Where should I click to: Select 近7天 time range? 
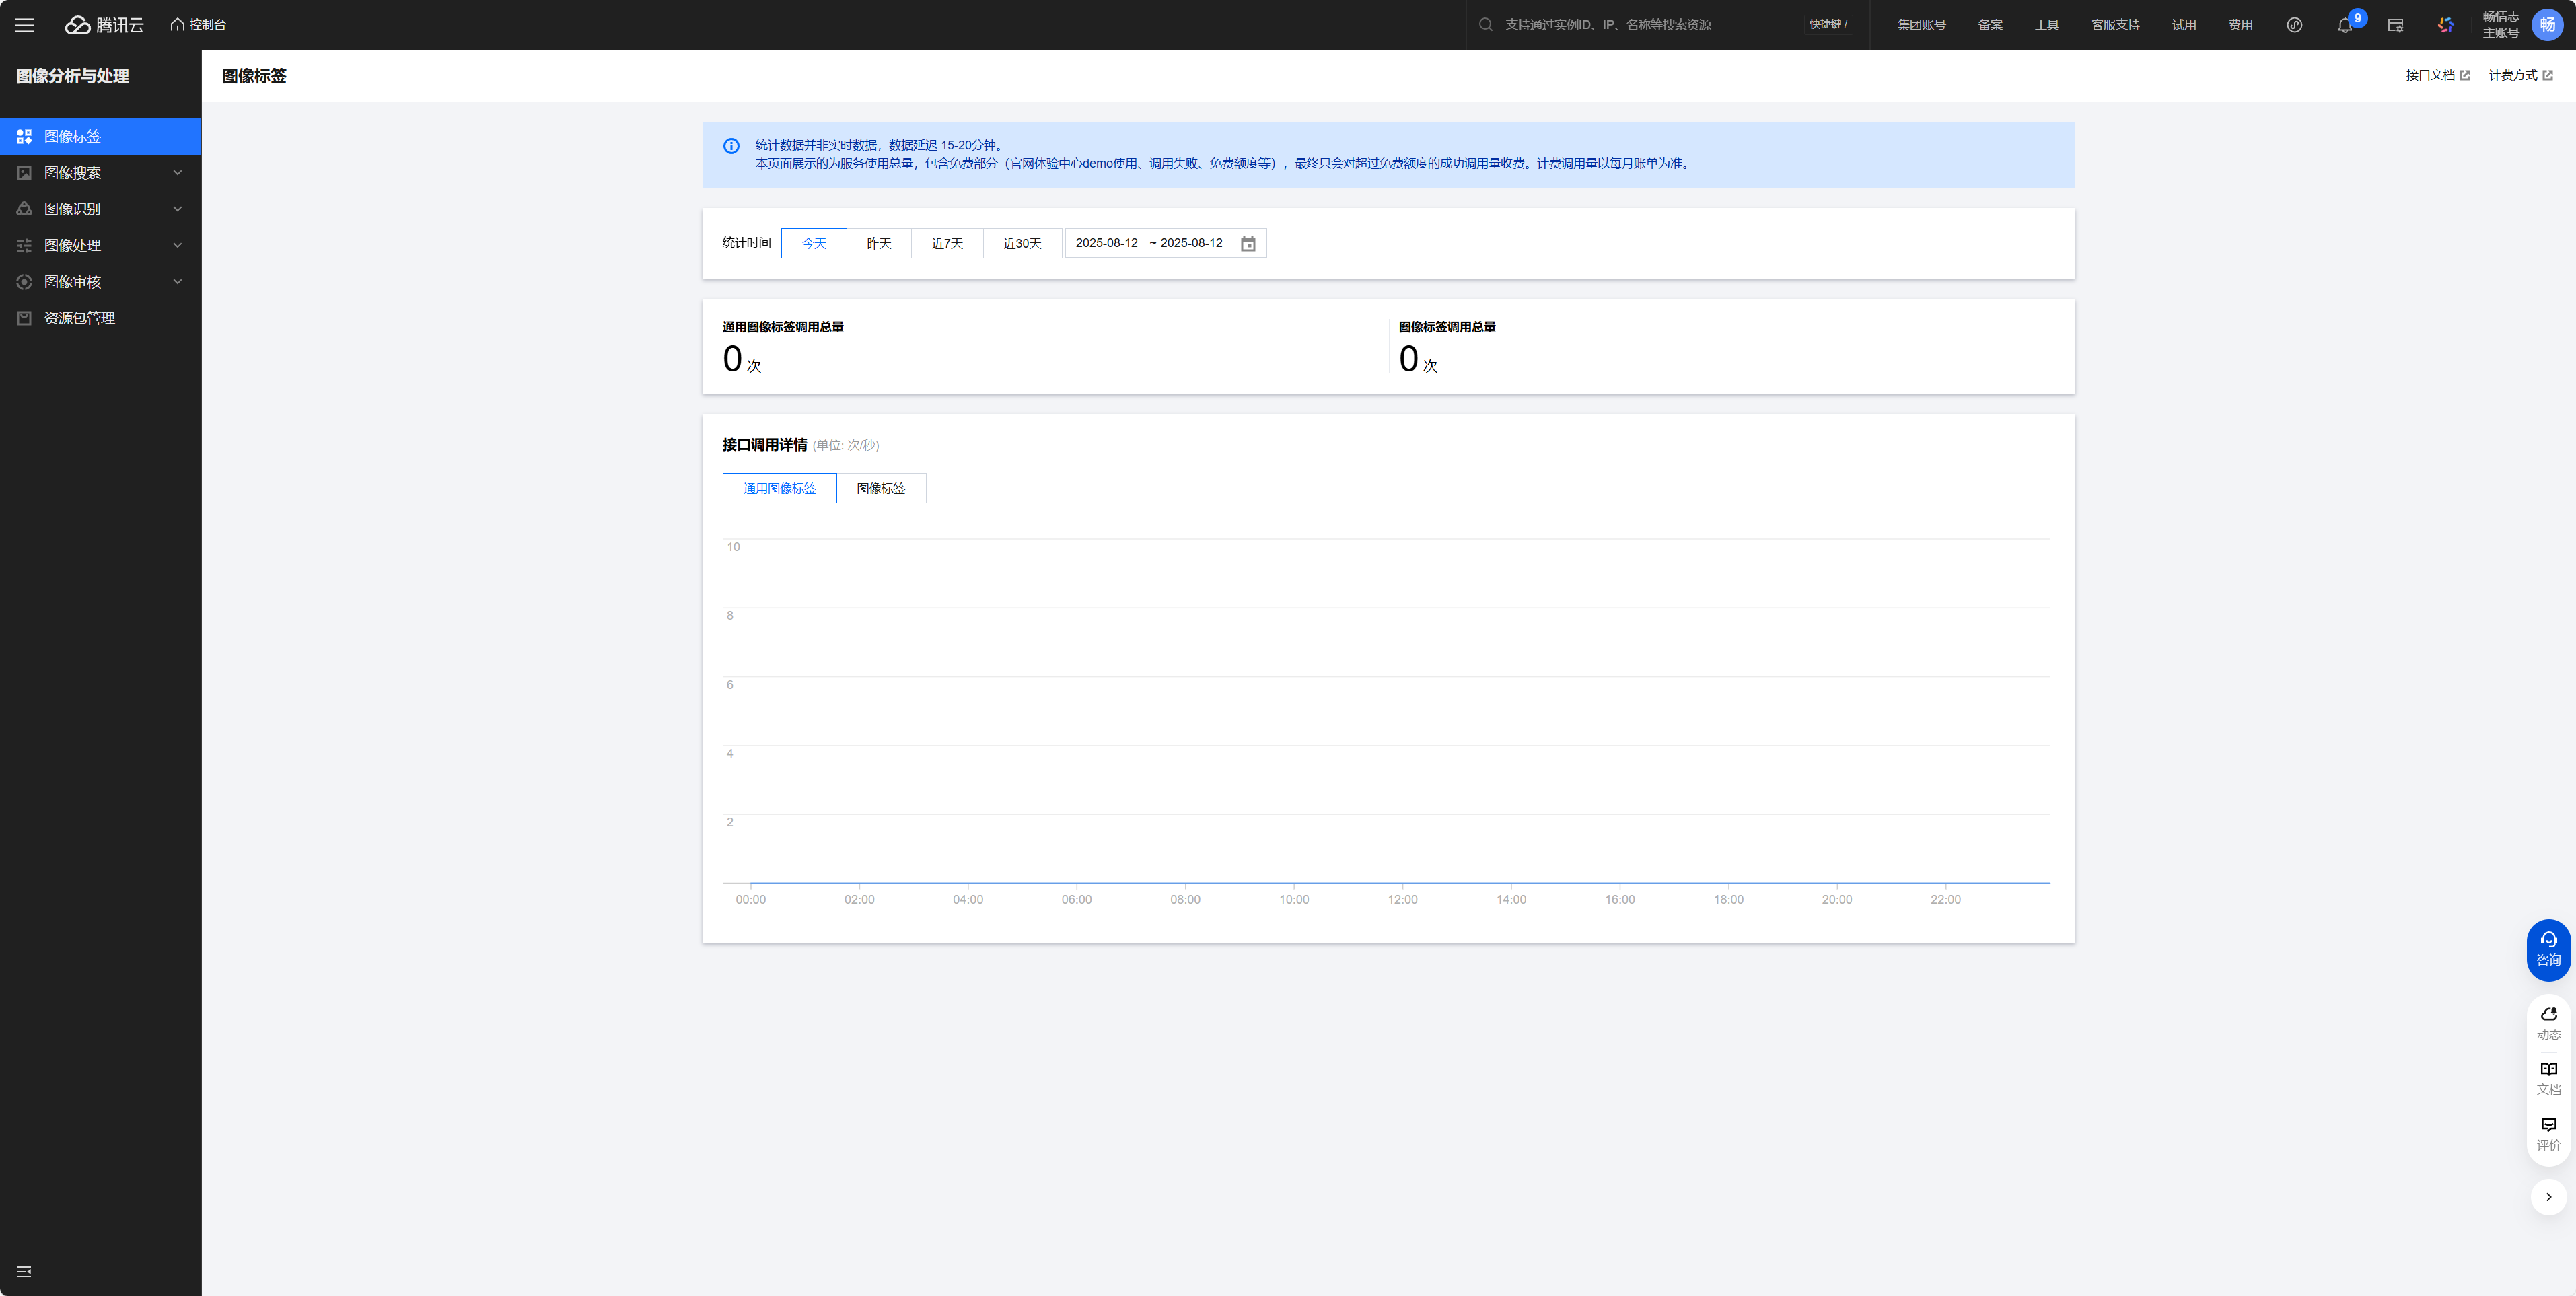click(947, 243)
